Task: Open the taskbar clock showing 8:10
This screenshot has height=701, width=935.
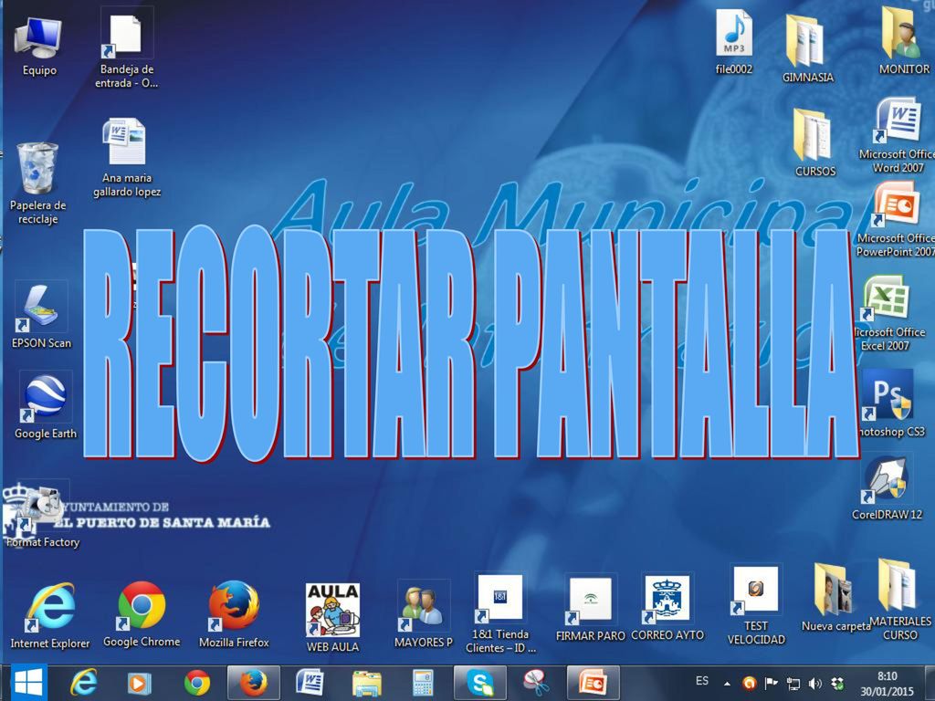Action: point(887,684)
